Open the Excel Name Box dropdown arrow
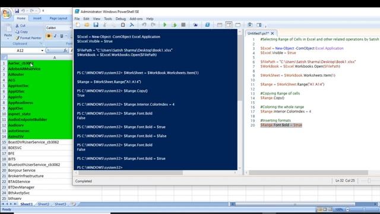Image resolution: width=380 pixels, height=214 pixels. 42,51
